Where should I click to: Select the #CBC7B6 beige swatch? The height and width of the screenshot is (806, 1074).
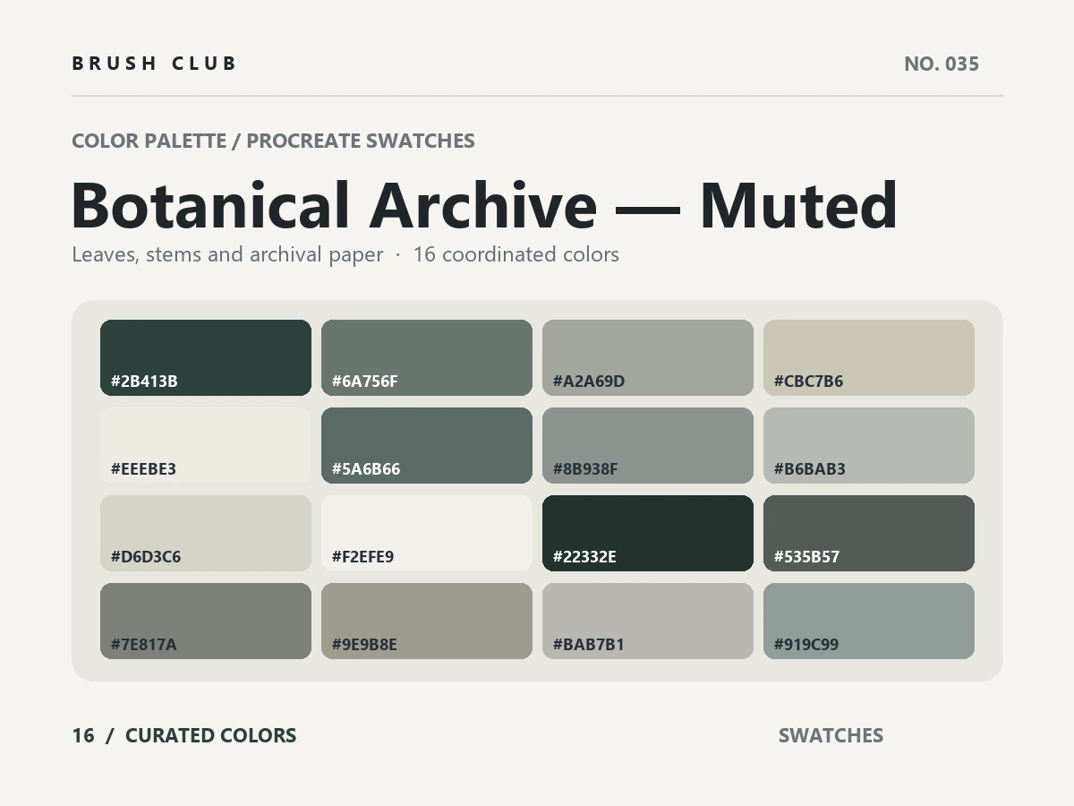point(869,357)
